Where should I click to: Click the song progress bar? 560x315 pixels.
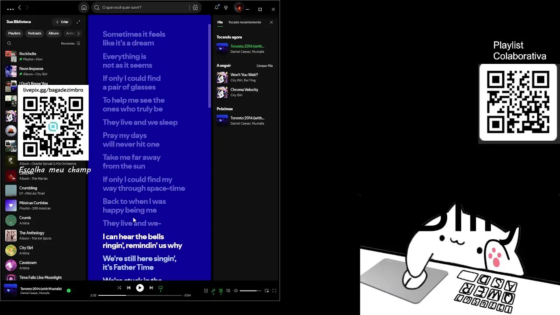140,295
